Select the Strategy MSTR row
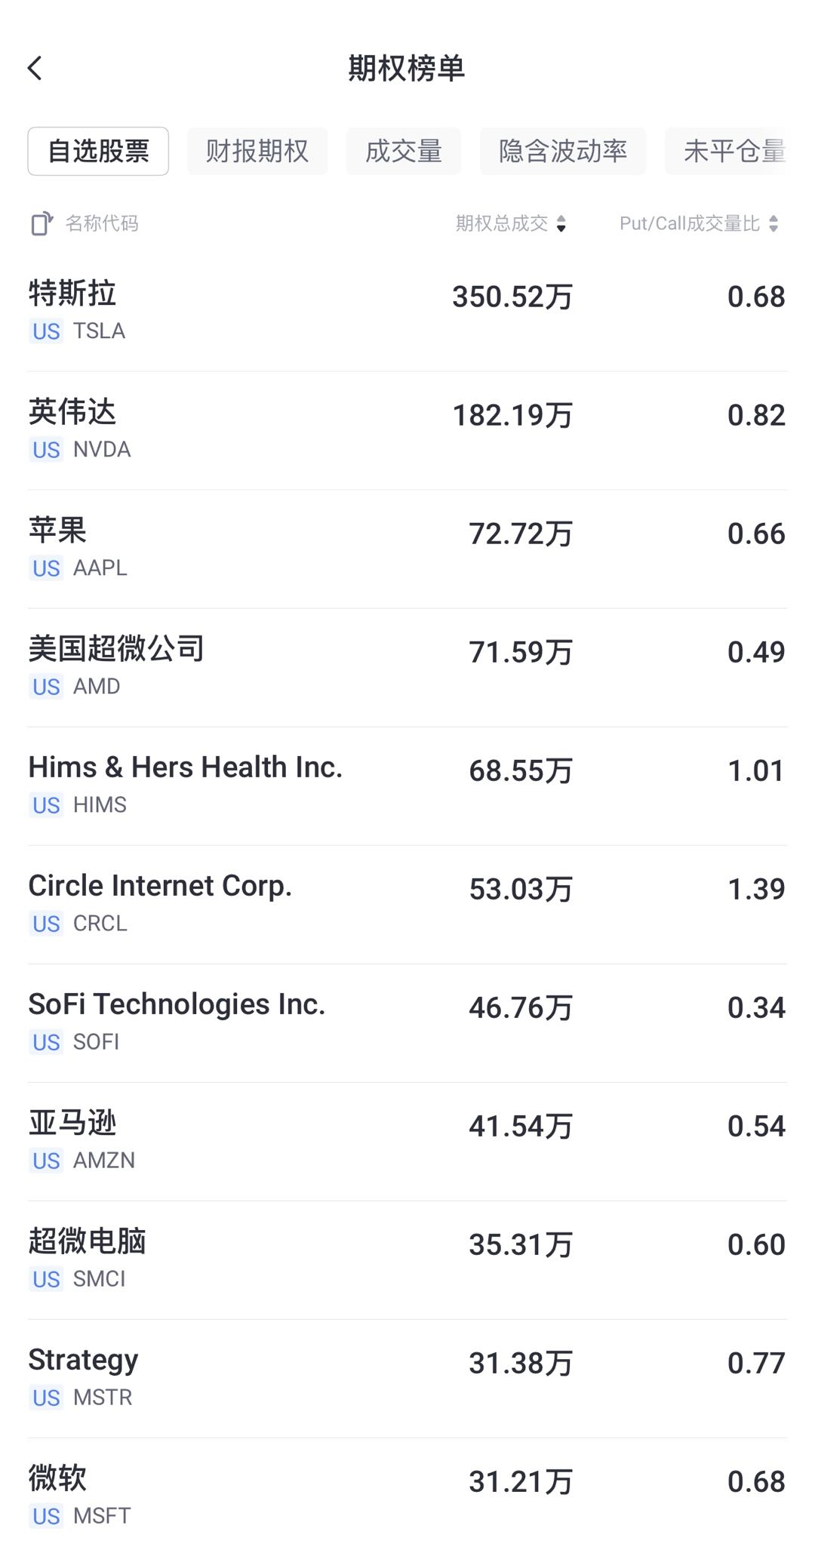This screenshot has width=815, height=1553. [x=407, y=1377]
